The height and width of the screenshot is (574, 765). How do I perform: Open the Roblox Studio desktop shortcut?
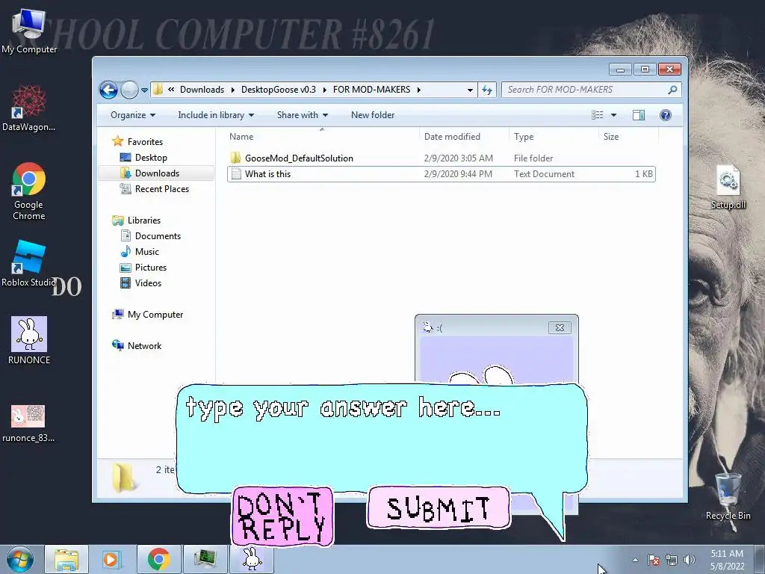[29, 264]
